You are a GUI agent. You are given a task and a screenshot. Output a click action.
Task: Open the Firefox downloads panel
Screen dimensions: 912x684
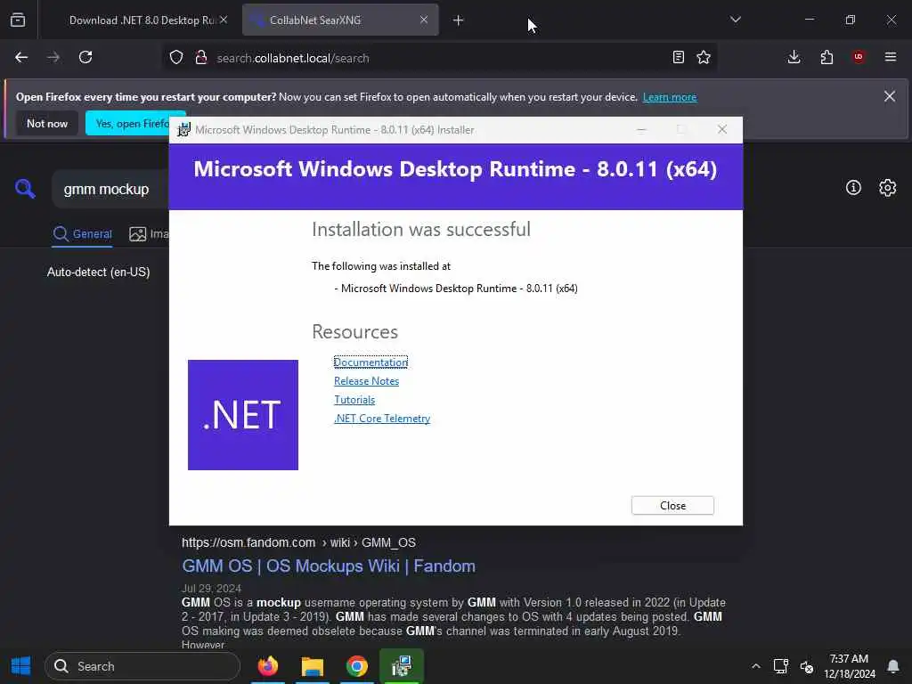tap(794, 57)
